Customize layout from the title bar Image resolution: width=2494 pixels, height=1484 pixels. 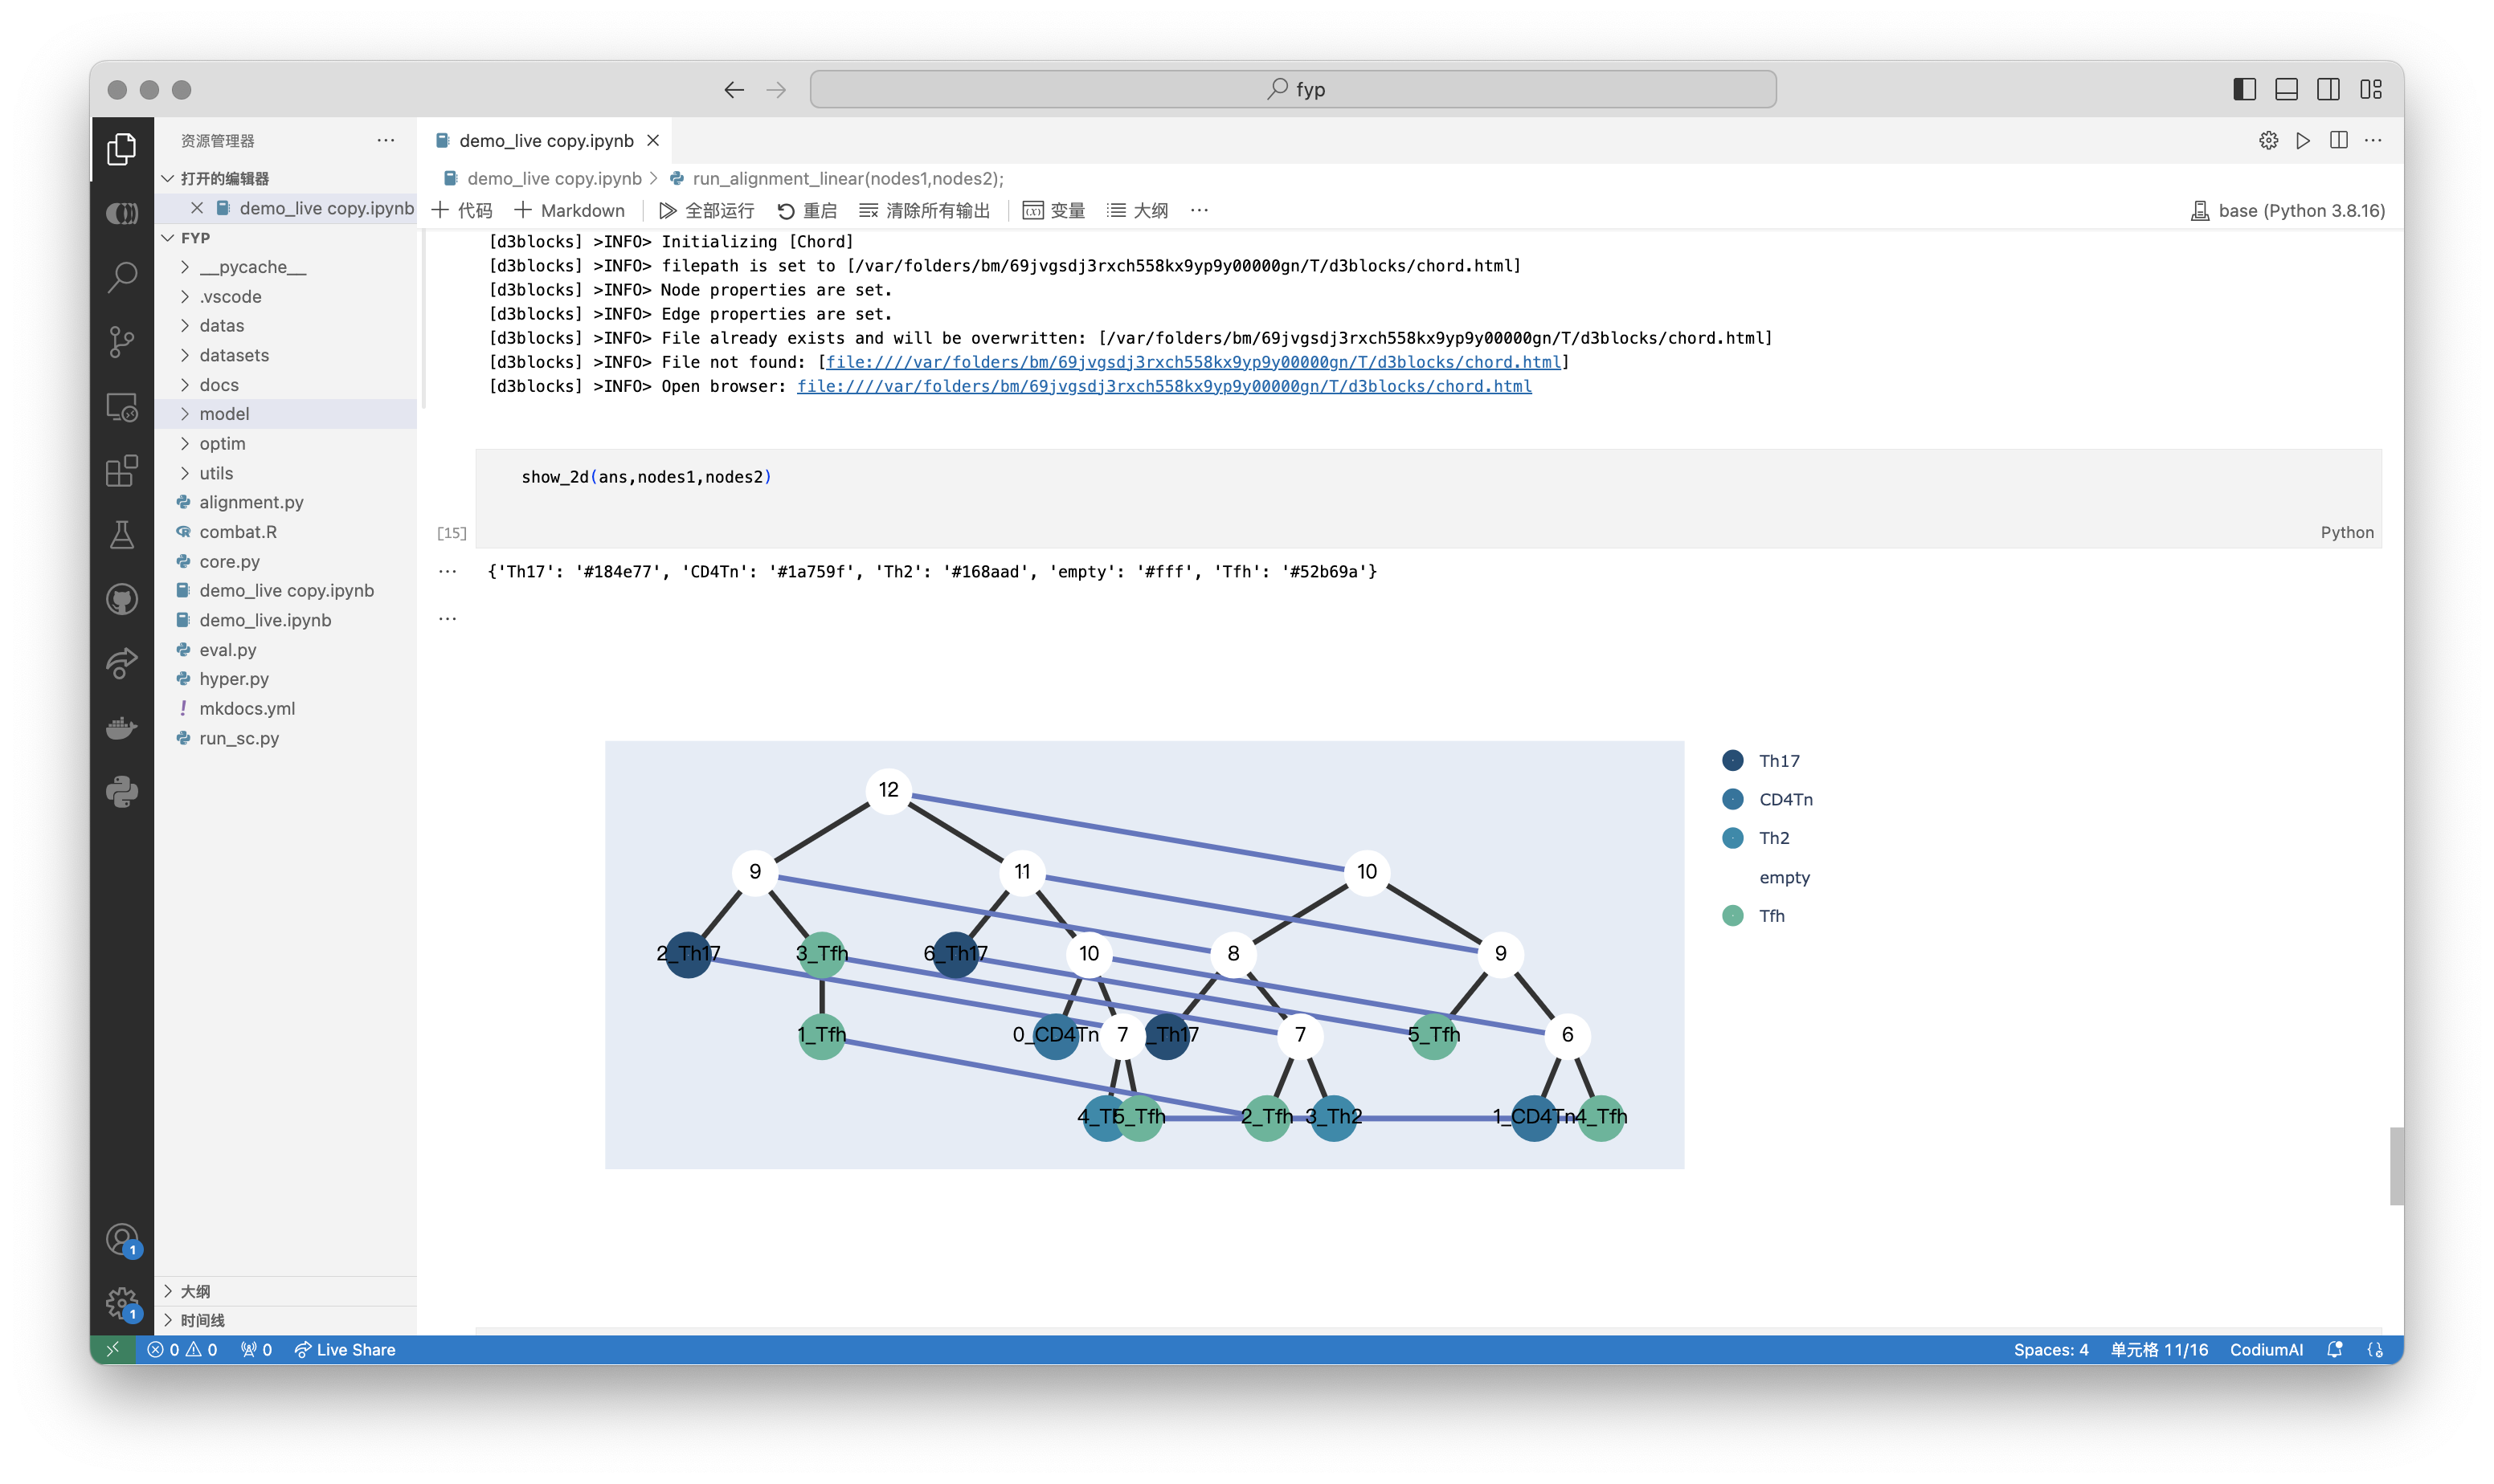(2370, 89)
